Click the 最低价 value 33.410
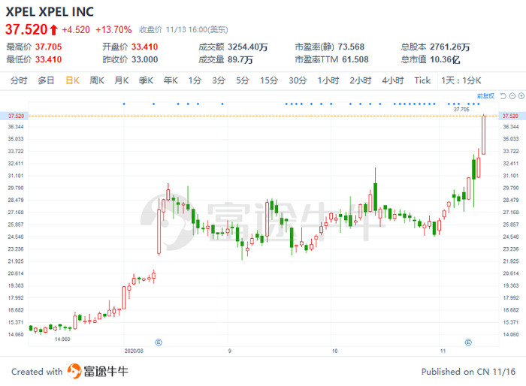The height and width of the screenshot is (386, 526). tap(49, 59)
